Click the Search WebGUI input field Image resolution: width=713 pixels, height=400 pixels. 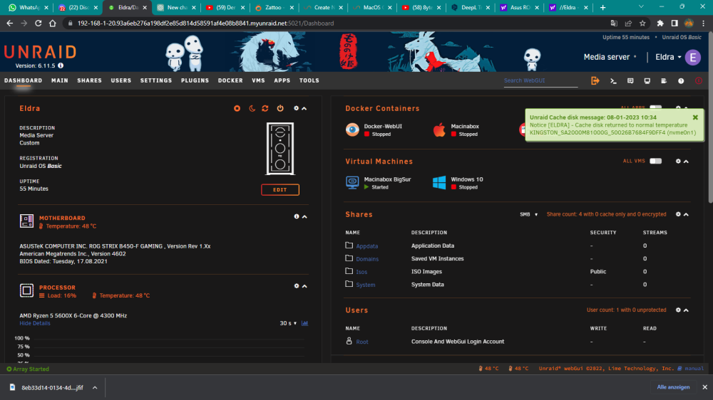(x=540, y=81)
